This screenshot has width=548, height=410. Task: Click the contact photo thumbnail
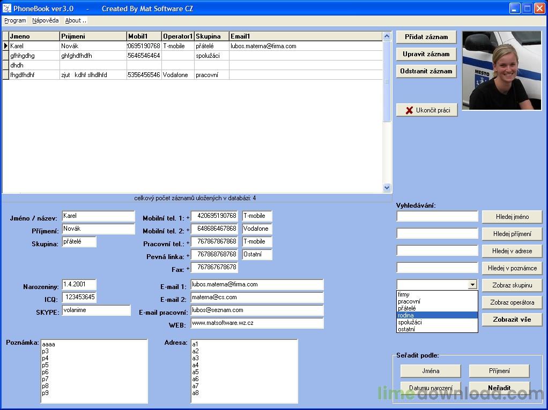[x=501, y=71]
